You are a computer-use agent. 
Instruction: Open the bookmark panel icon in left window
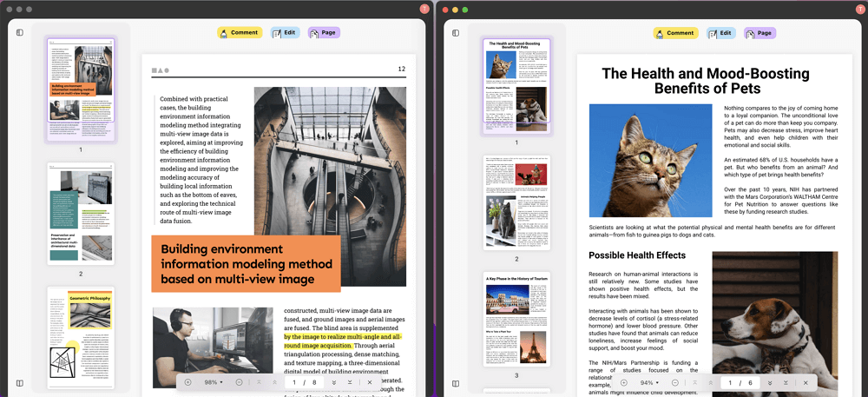[x=19, y=383]
